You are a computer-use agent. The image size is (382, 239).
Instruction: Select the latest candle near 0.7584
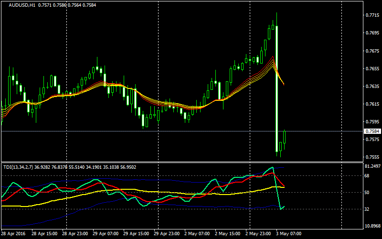(x=285, y=136)
